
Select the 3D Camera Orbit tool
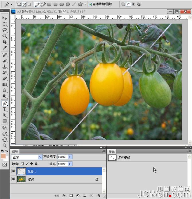[x=5, y=134]
